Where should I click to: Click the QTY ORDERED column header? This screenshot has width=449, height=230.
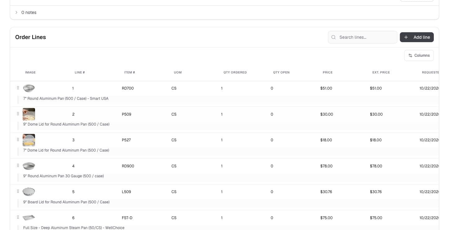pyautogui.click(x=235, y=73)
